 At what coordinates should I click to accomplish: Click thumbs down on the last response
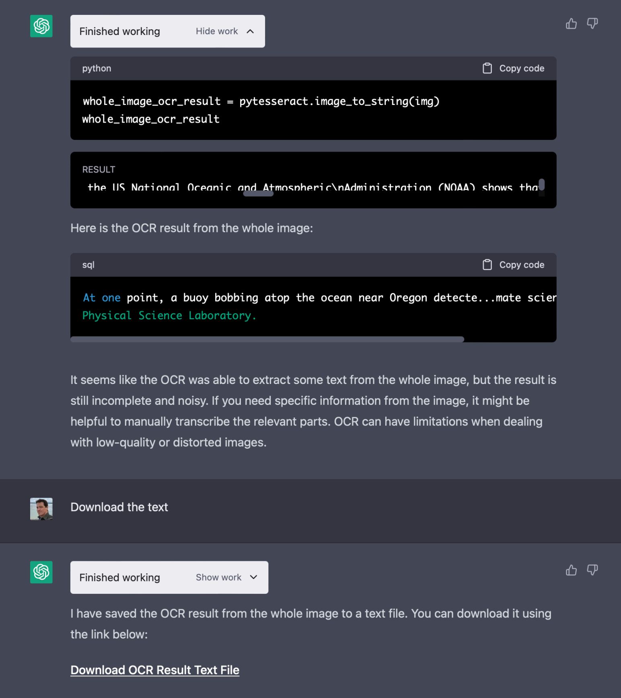(592, 570)
